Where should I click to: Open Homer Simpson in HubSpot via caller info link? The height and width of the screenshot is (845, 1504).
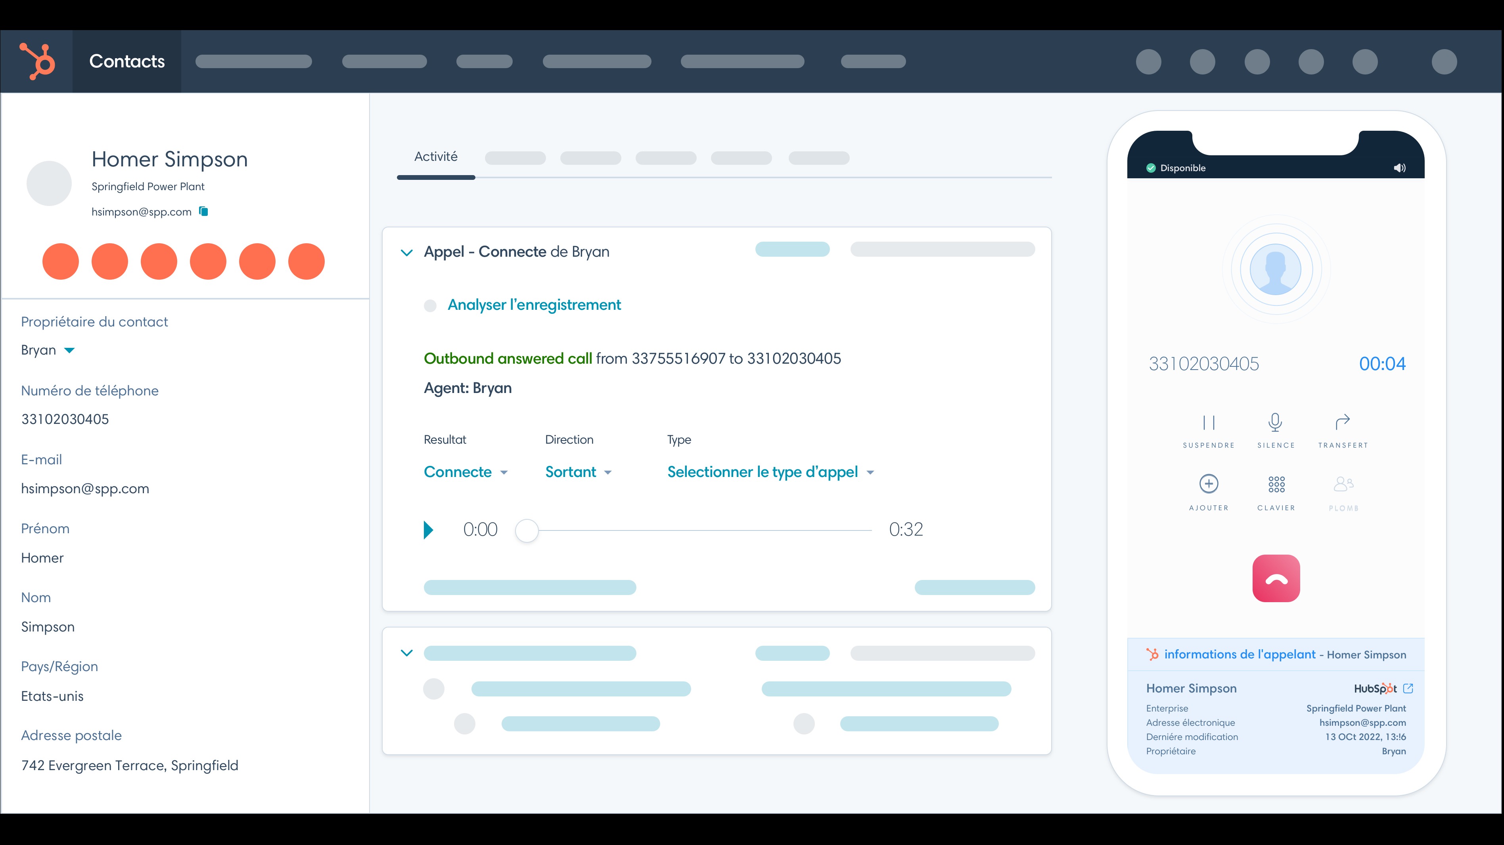pos(1409,688)
